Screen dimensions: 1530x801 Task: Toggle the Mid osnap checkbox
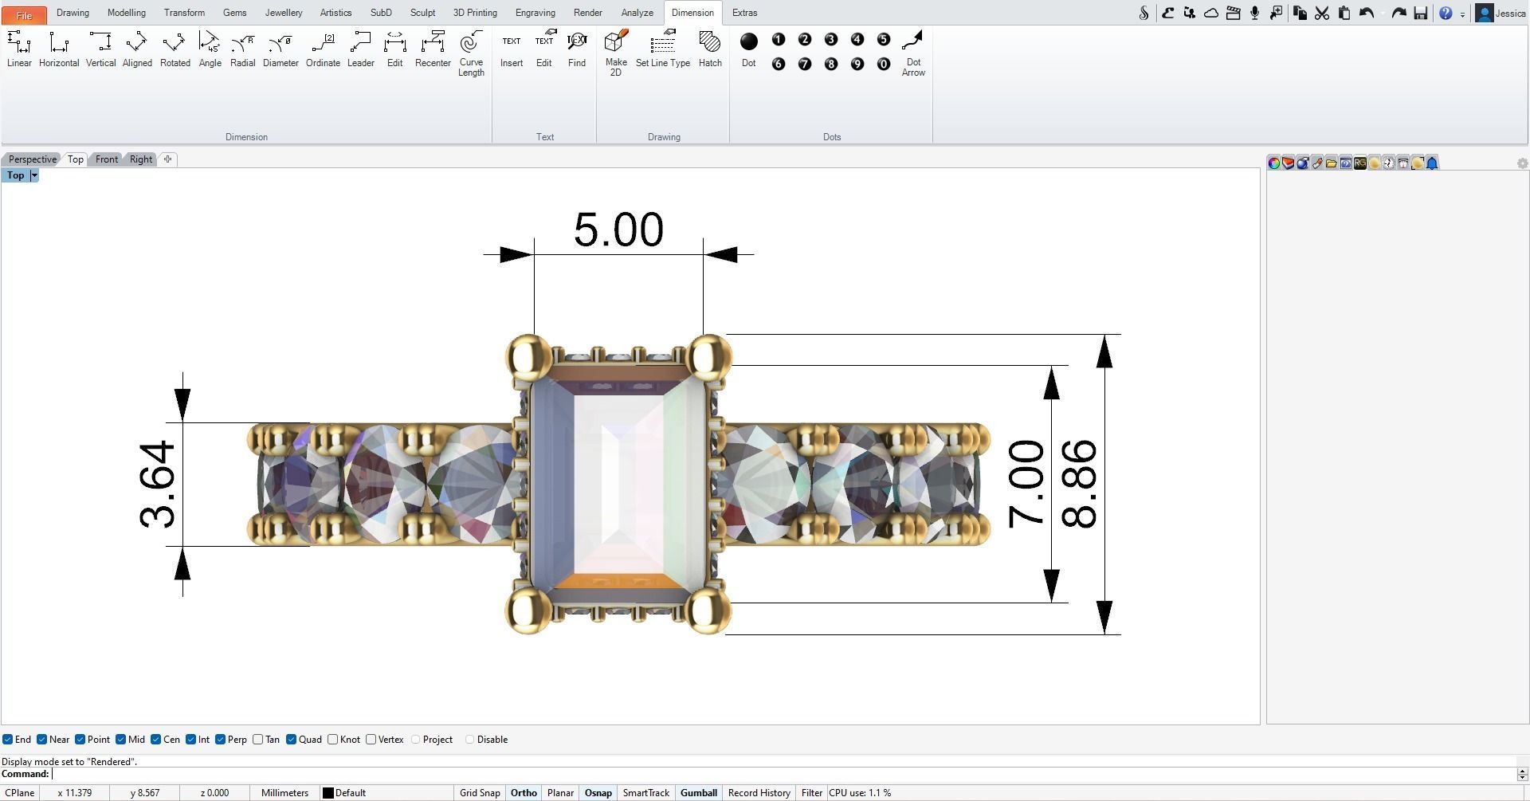pyautogui.click(x=120, y=740)
